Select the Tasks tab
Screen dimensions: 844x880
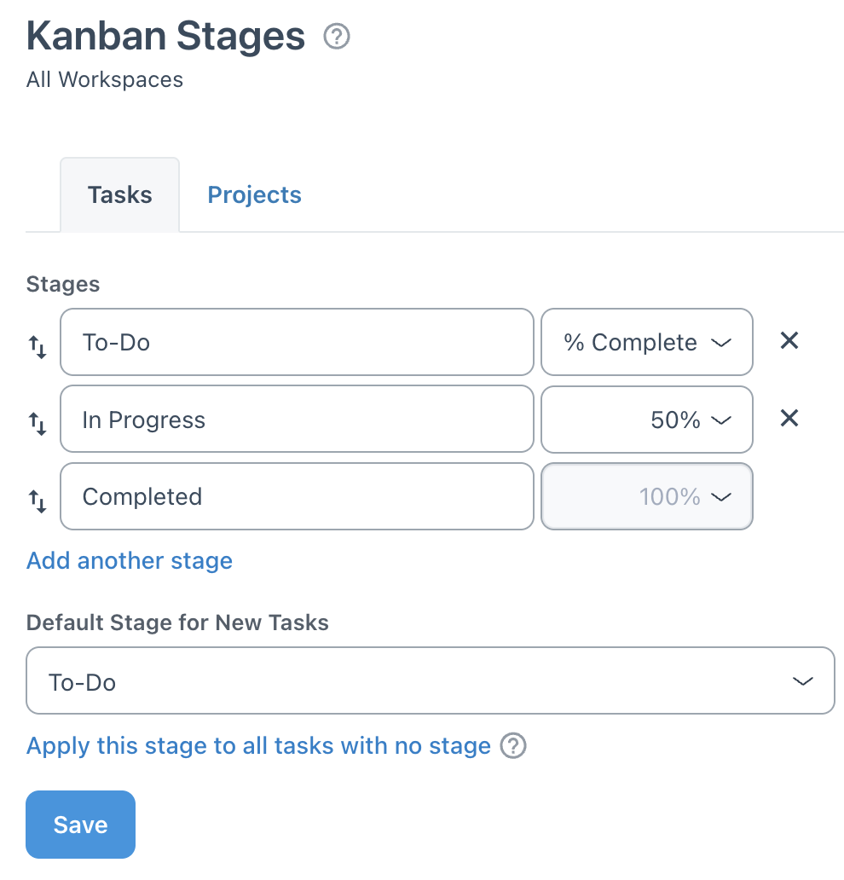pos(119,194)
